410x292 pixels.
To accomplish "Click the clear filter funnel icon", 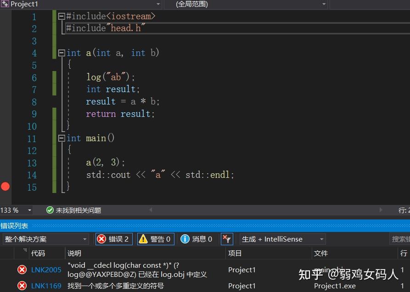I will pos(227,239).
